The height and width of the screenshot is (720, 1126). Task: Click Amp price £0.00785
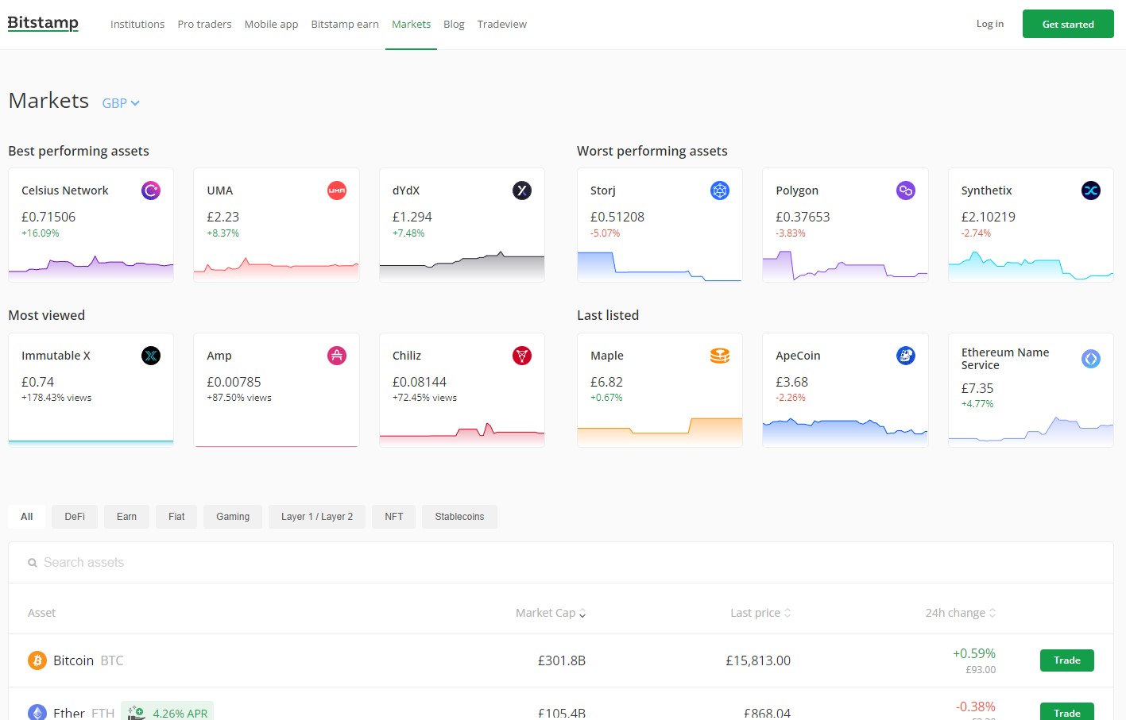[x=234, y=382]
